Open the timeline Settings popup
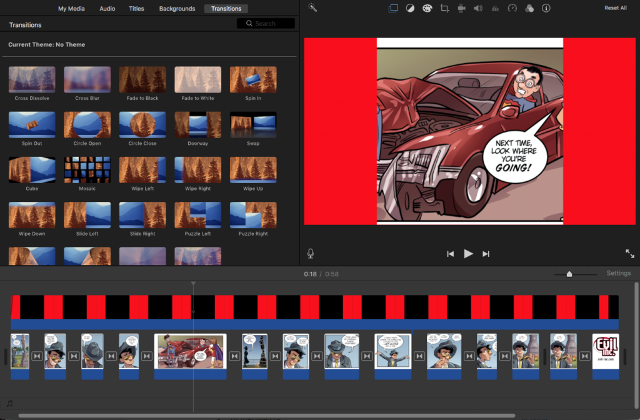This screenshot has height=420, width=640. tap(618, 273)
